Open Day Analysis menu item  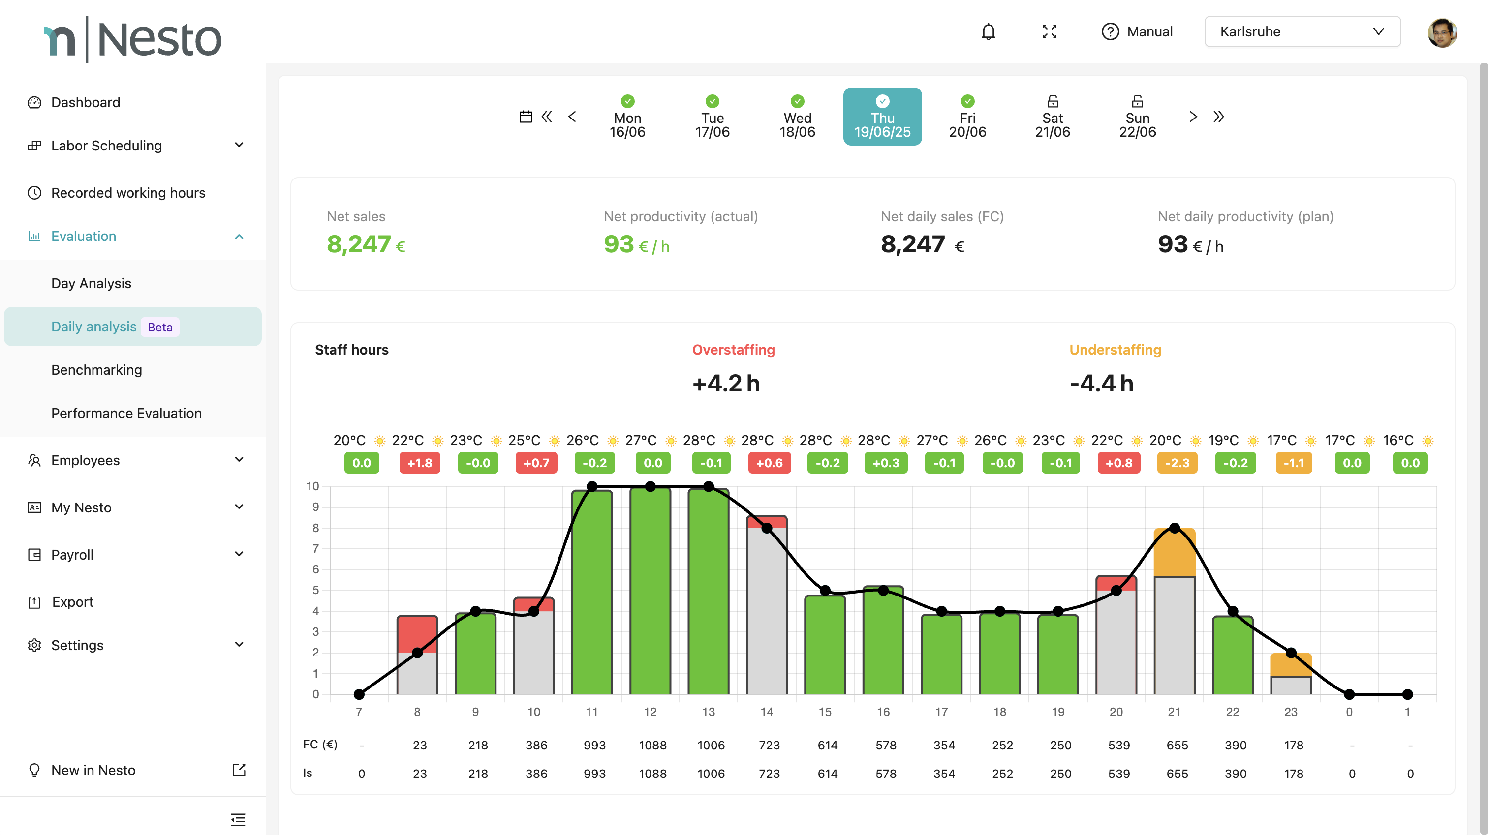coord(91,283)
